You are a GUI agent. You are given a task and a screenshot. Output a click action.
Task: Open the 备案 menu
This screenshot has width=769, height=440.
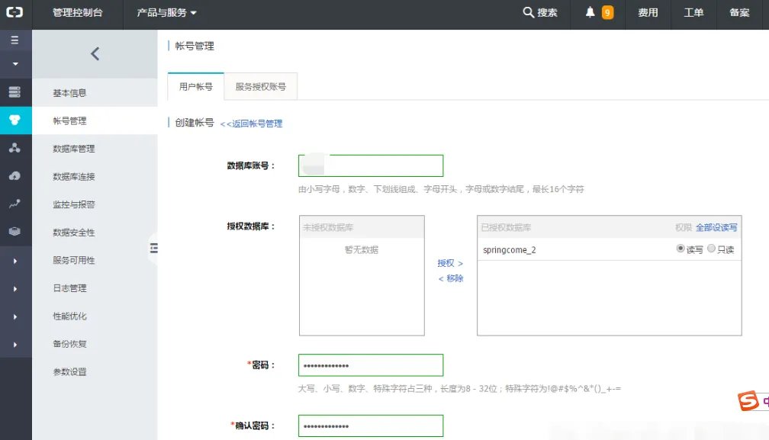point(739,13)
